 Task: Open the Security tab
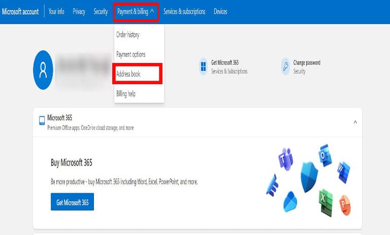[101, 12]
